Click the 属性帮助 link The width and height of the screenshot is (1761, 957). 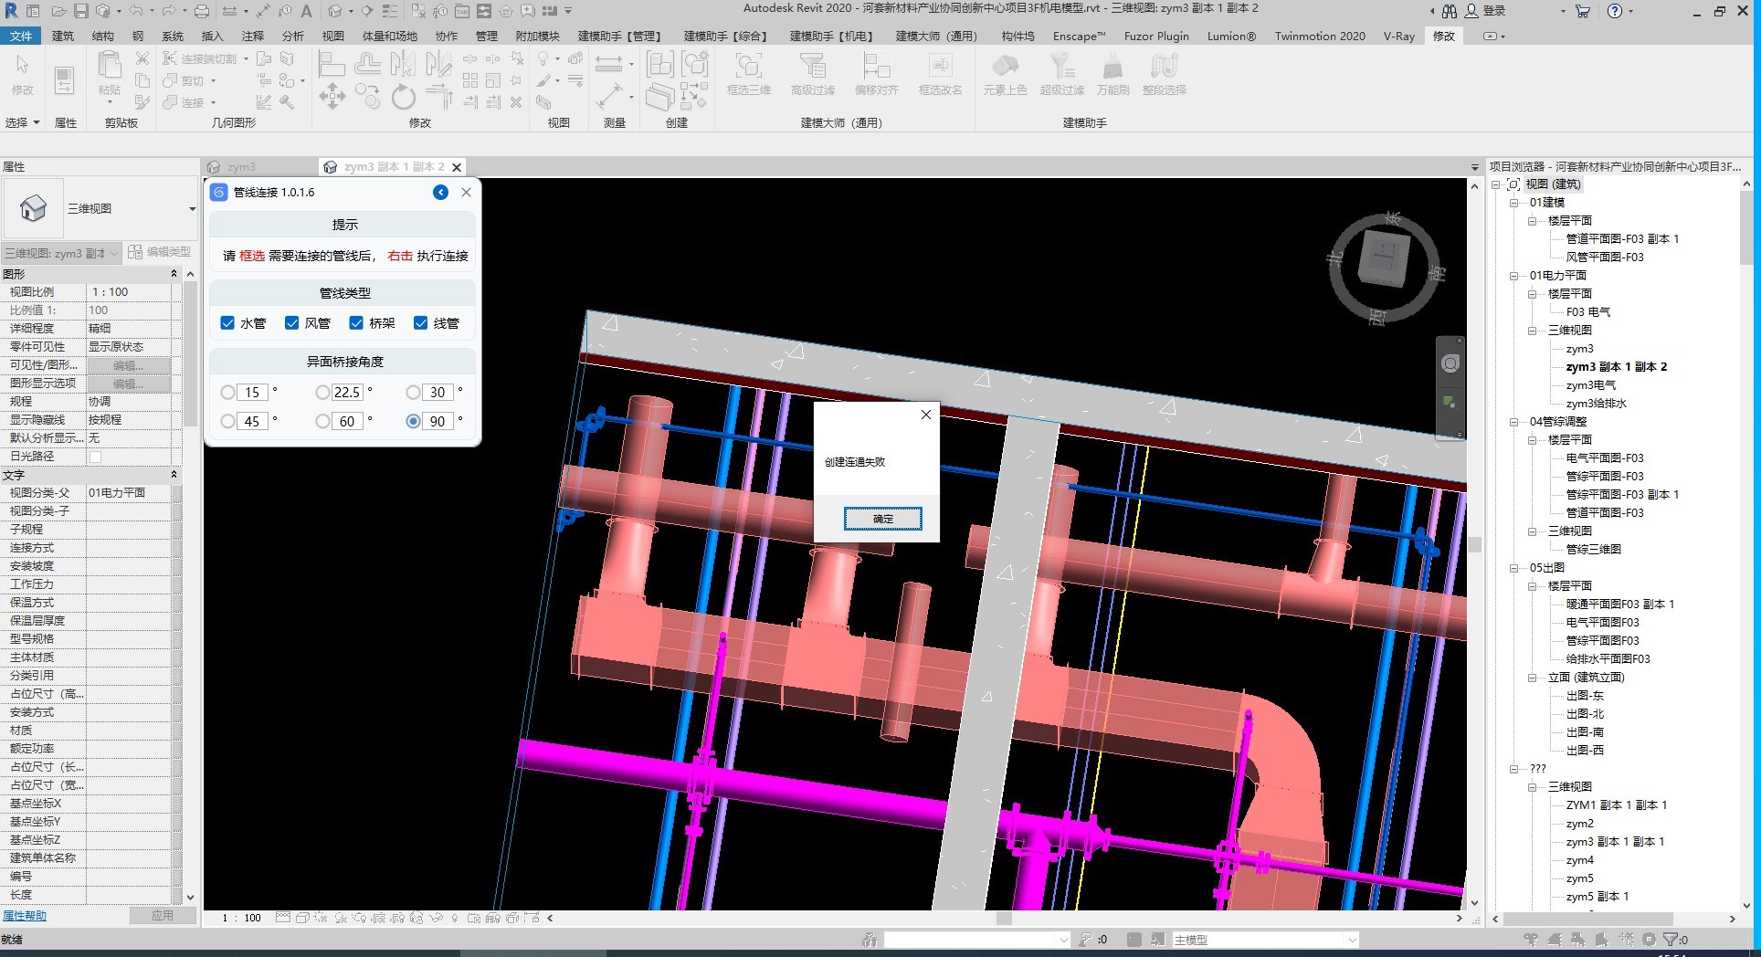point(25,916)
